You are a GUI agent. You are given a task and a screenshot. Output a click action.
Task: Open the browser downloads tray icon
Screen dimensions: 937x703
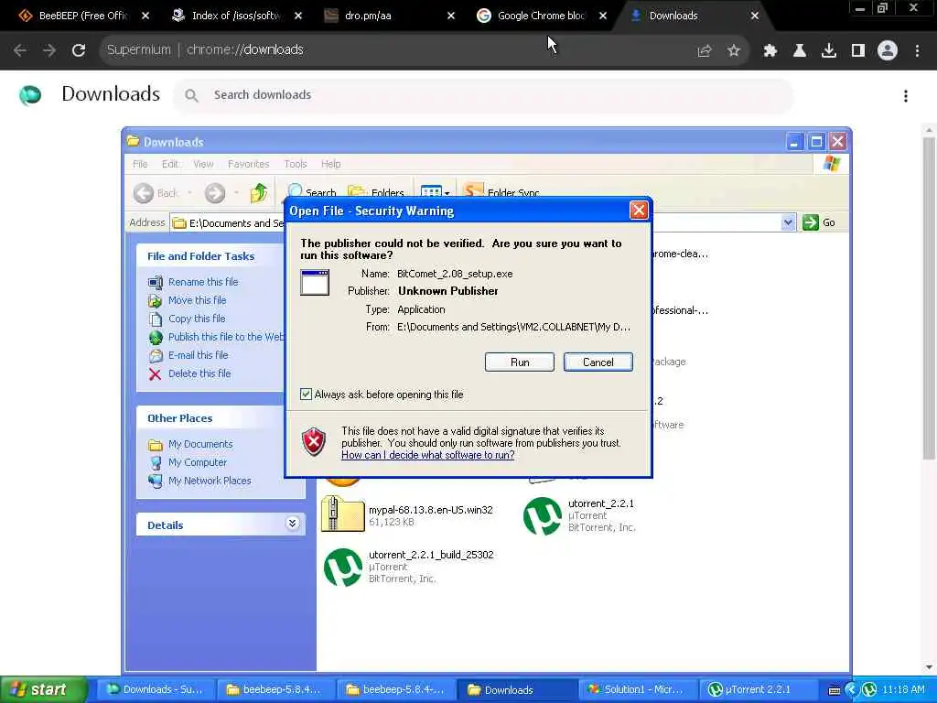click(829, 51)
